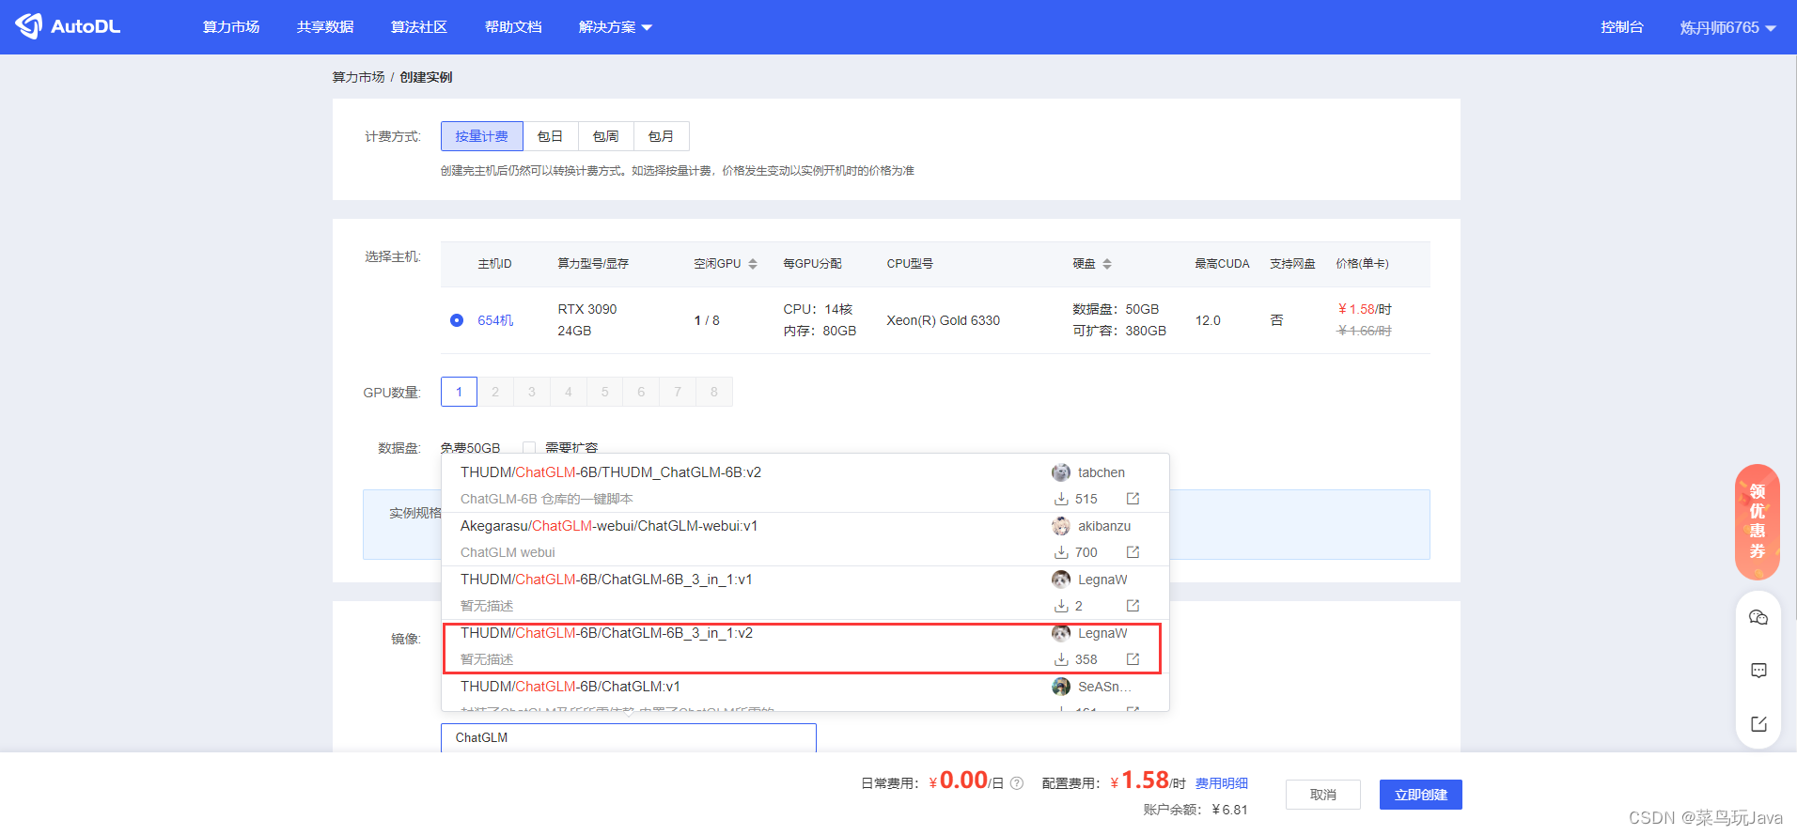1797x835 pixels.
Task: Click 立即创建 button
Action: pos(1420,795)
